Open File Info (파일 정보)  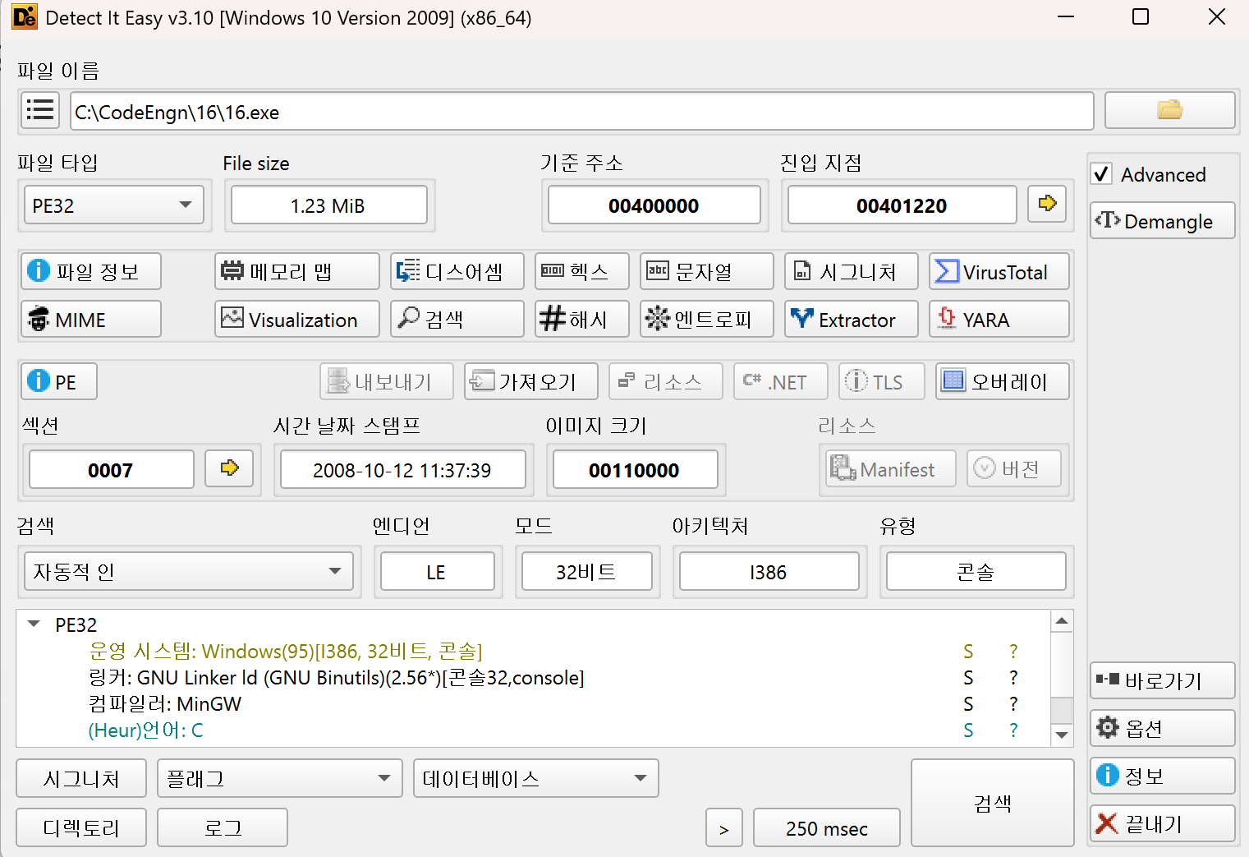pos(91,271)
